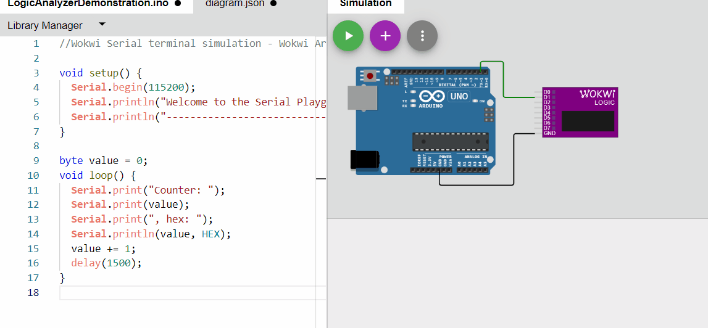Click the 'void loop() {' line
Viewport: 708px width, 328px height.
(97, 175)
